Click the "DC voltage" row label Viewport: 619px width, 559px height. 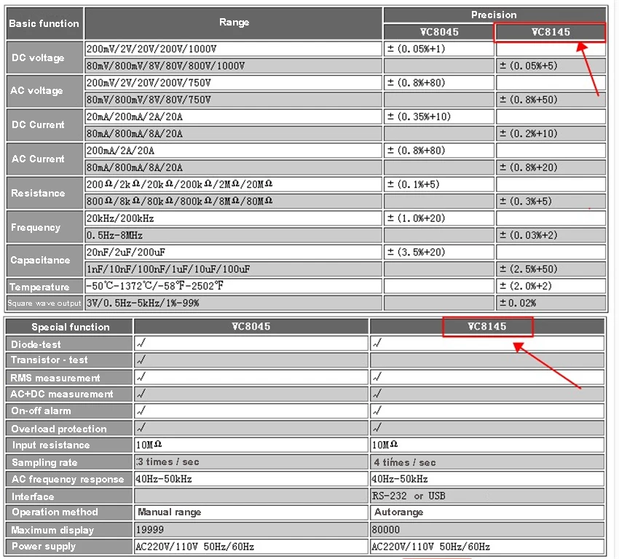click(44, 58)
